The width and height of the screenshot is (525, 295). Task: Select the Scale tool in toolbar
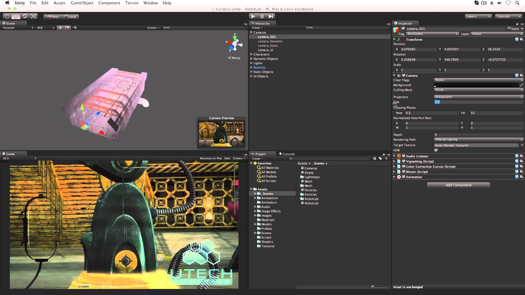tap(33, 16)
